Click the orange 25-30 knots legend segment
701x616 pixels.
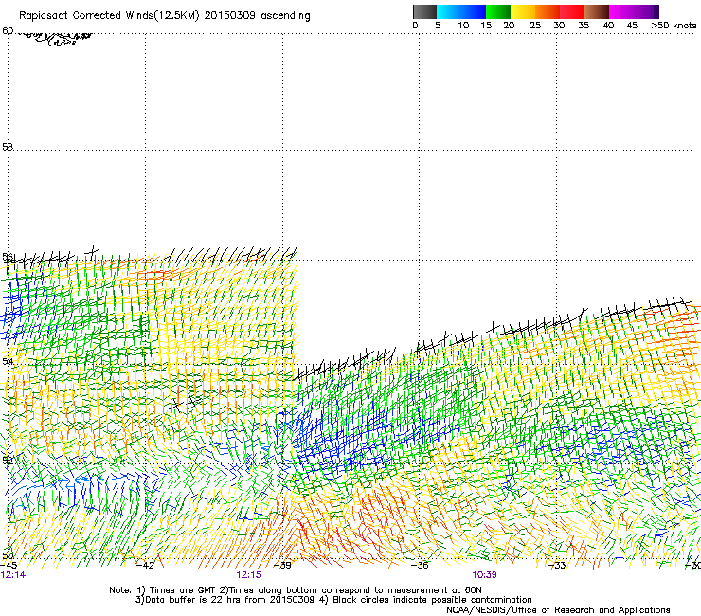(548, 11)
